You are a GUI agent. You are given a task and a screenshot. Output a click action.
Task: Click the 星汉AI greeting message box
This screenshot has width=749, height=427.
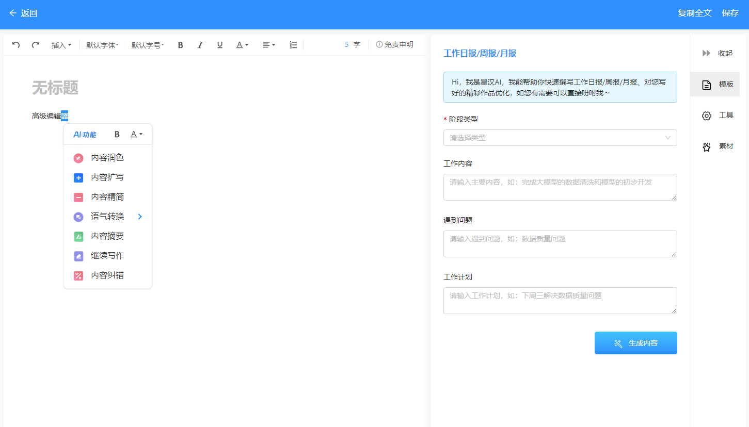tap(560, 87)
